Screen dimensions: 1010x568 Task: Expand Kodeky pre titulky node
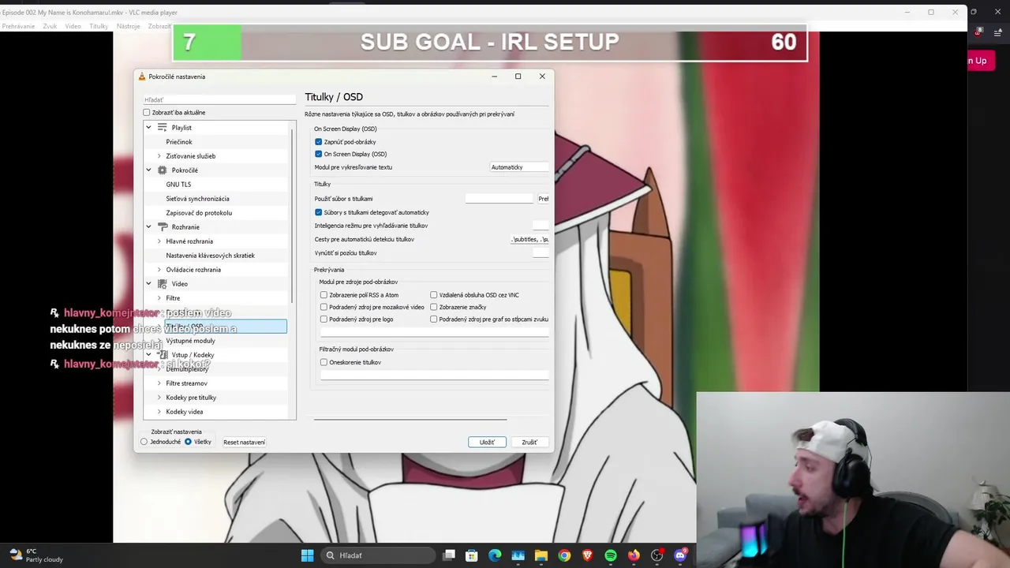(159, 398)
